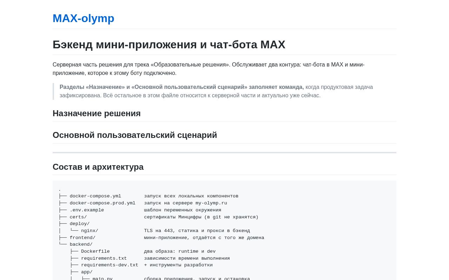Open the MAX-olymp title link
The image size is (449, 280).
point(83,18)
